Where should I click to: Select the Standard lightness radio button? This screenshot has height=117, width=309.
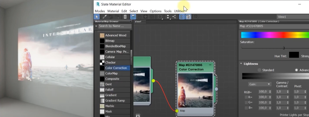point(259,70)
